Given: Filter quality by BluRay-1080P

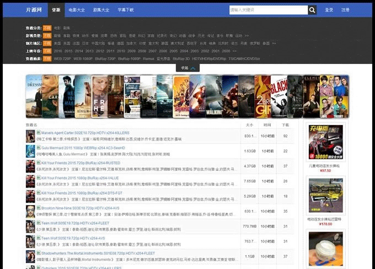Looking at the screenshot, I should click(129, 58).
